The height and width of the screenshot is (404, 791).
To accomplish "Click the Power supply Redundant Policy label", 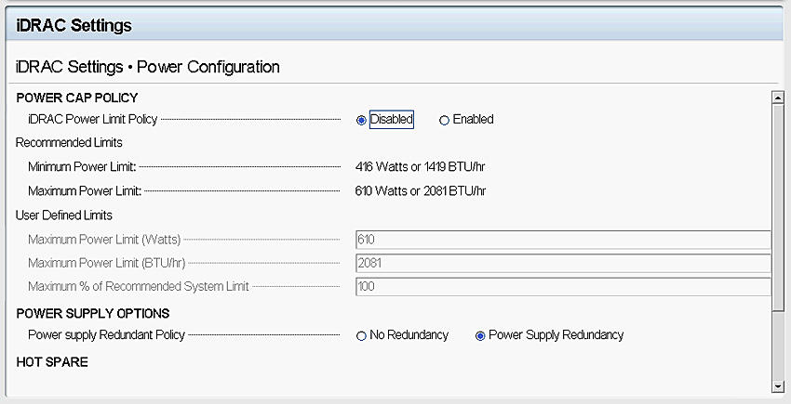I will [106, 335].
